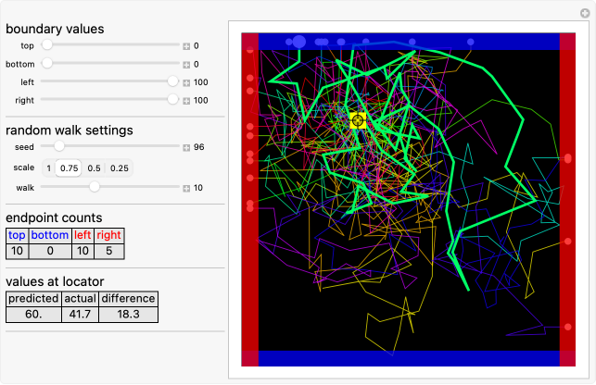Click the 'bottom' header in endpoint counts
Image resolution: width=596 pixels, height=385 pixels.
click(50, 235)
